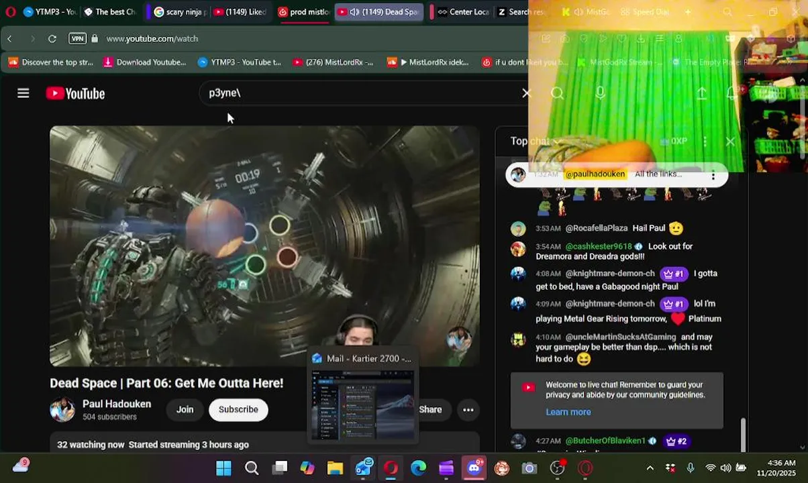The image size is (808, 483).
Task: Open @cashkester9618 chat author name
Action: click(599, 246)
